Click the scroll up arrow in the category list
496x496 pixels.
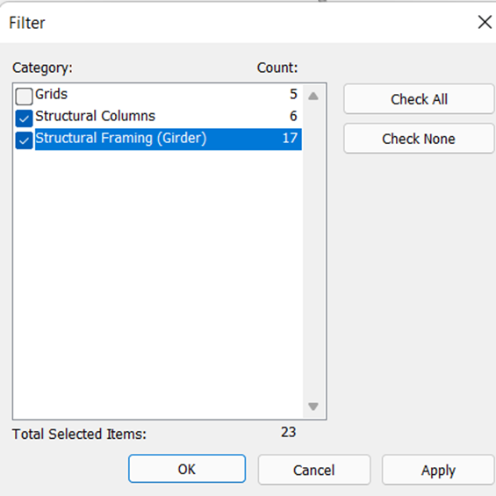(x=313, y=96)
